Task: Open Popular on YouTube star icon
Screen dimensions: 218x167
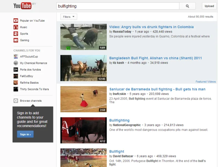Action: (16, 21)
